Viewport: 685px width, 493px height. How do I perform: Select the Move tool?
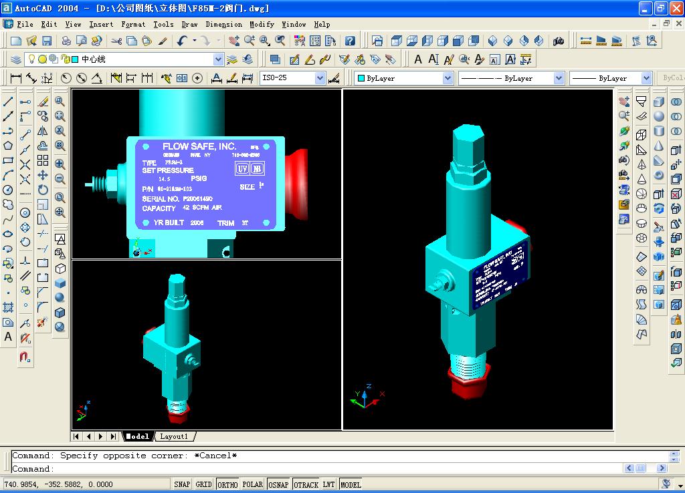(x=43, y=176)
